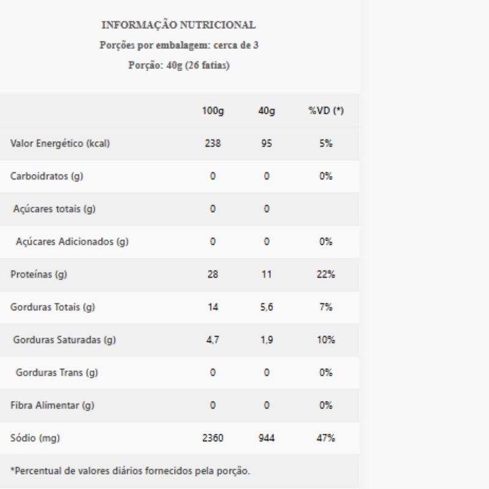Viewport: 489px width, 489px height.
Task: Click the Gorduras Trans (g) row label
Action: [x=57, y=373]
